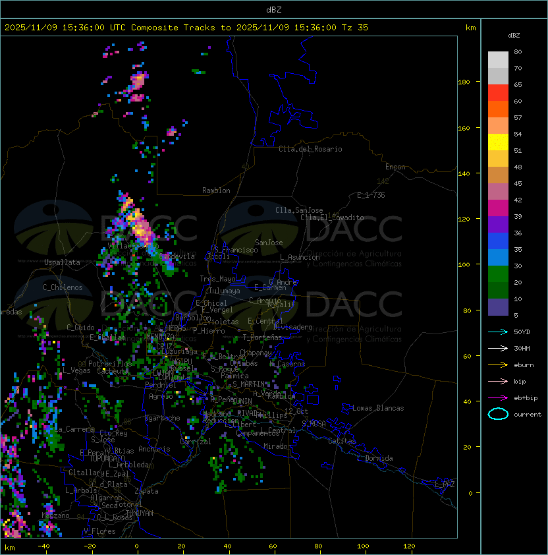Click the 'Tz 35' threshold text
This screenshot has height=555, width=548.
coord(355,28)
